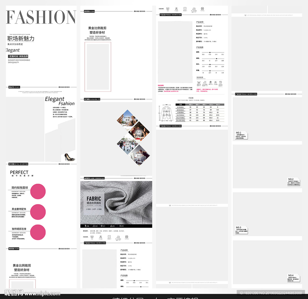Tick the 贴肤 checkbox on the FABRIC card
The width and height of the screenshot is (308, 299).
click(98, 209)
